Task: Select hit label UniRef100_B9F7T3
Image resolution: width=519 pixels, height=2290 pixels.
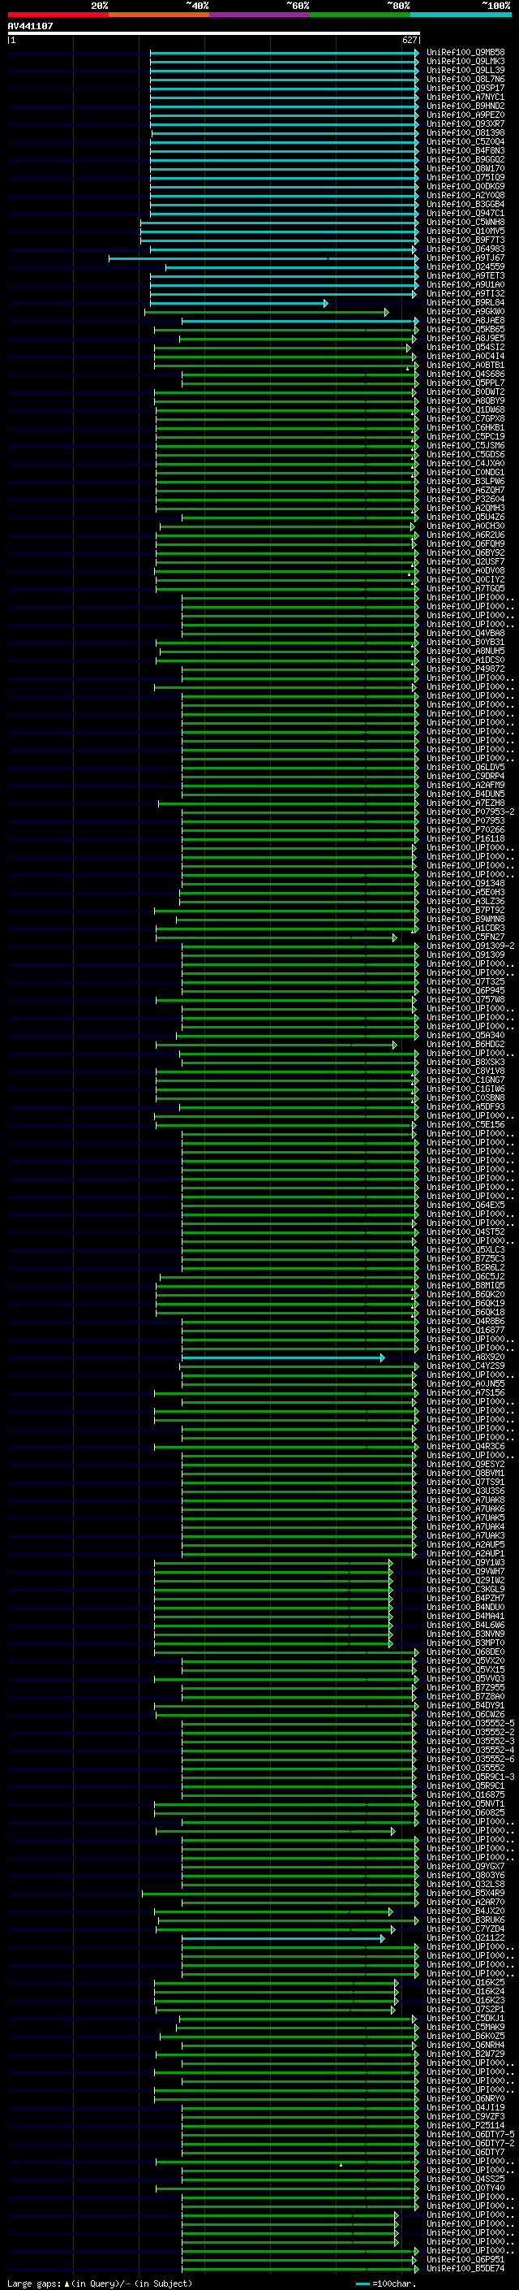Action: tap(465, 240)
